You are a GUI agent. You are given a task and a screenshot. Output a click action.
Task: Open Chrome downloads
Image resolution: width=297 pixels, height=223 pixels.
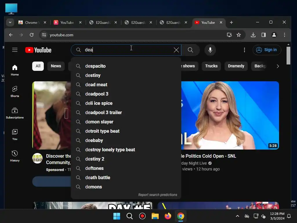253,35
